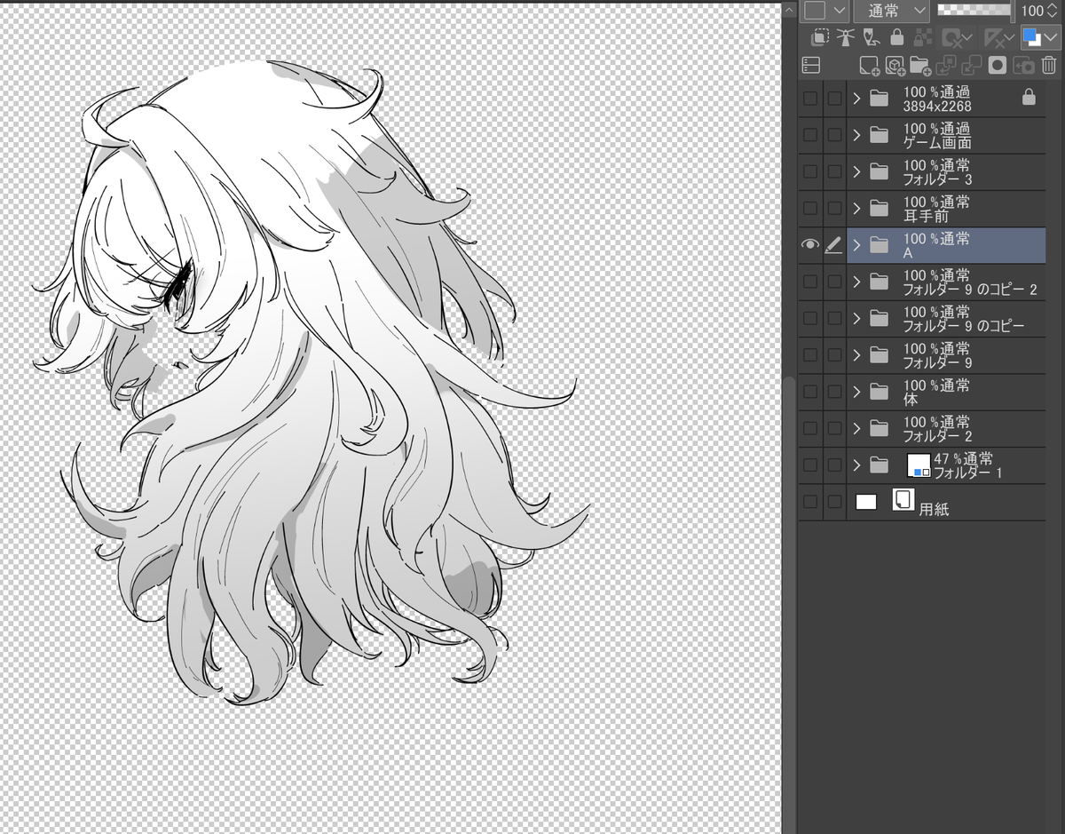The height and width of the screenshot is (834, 1065).
Task: Show the 体 folder layer
Action: coord(810,392)
